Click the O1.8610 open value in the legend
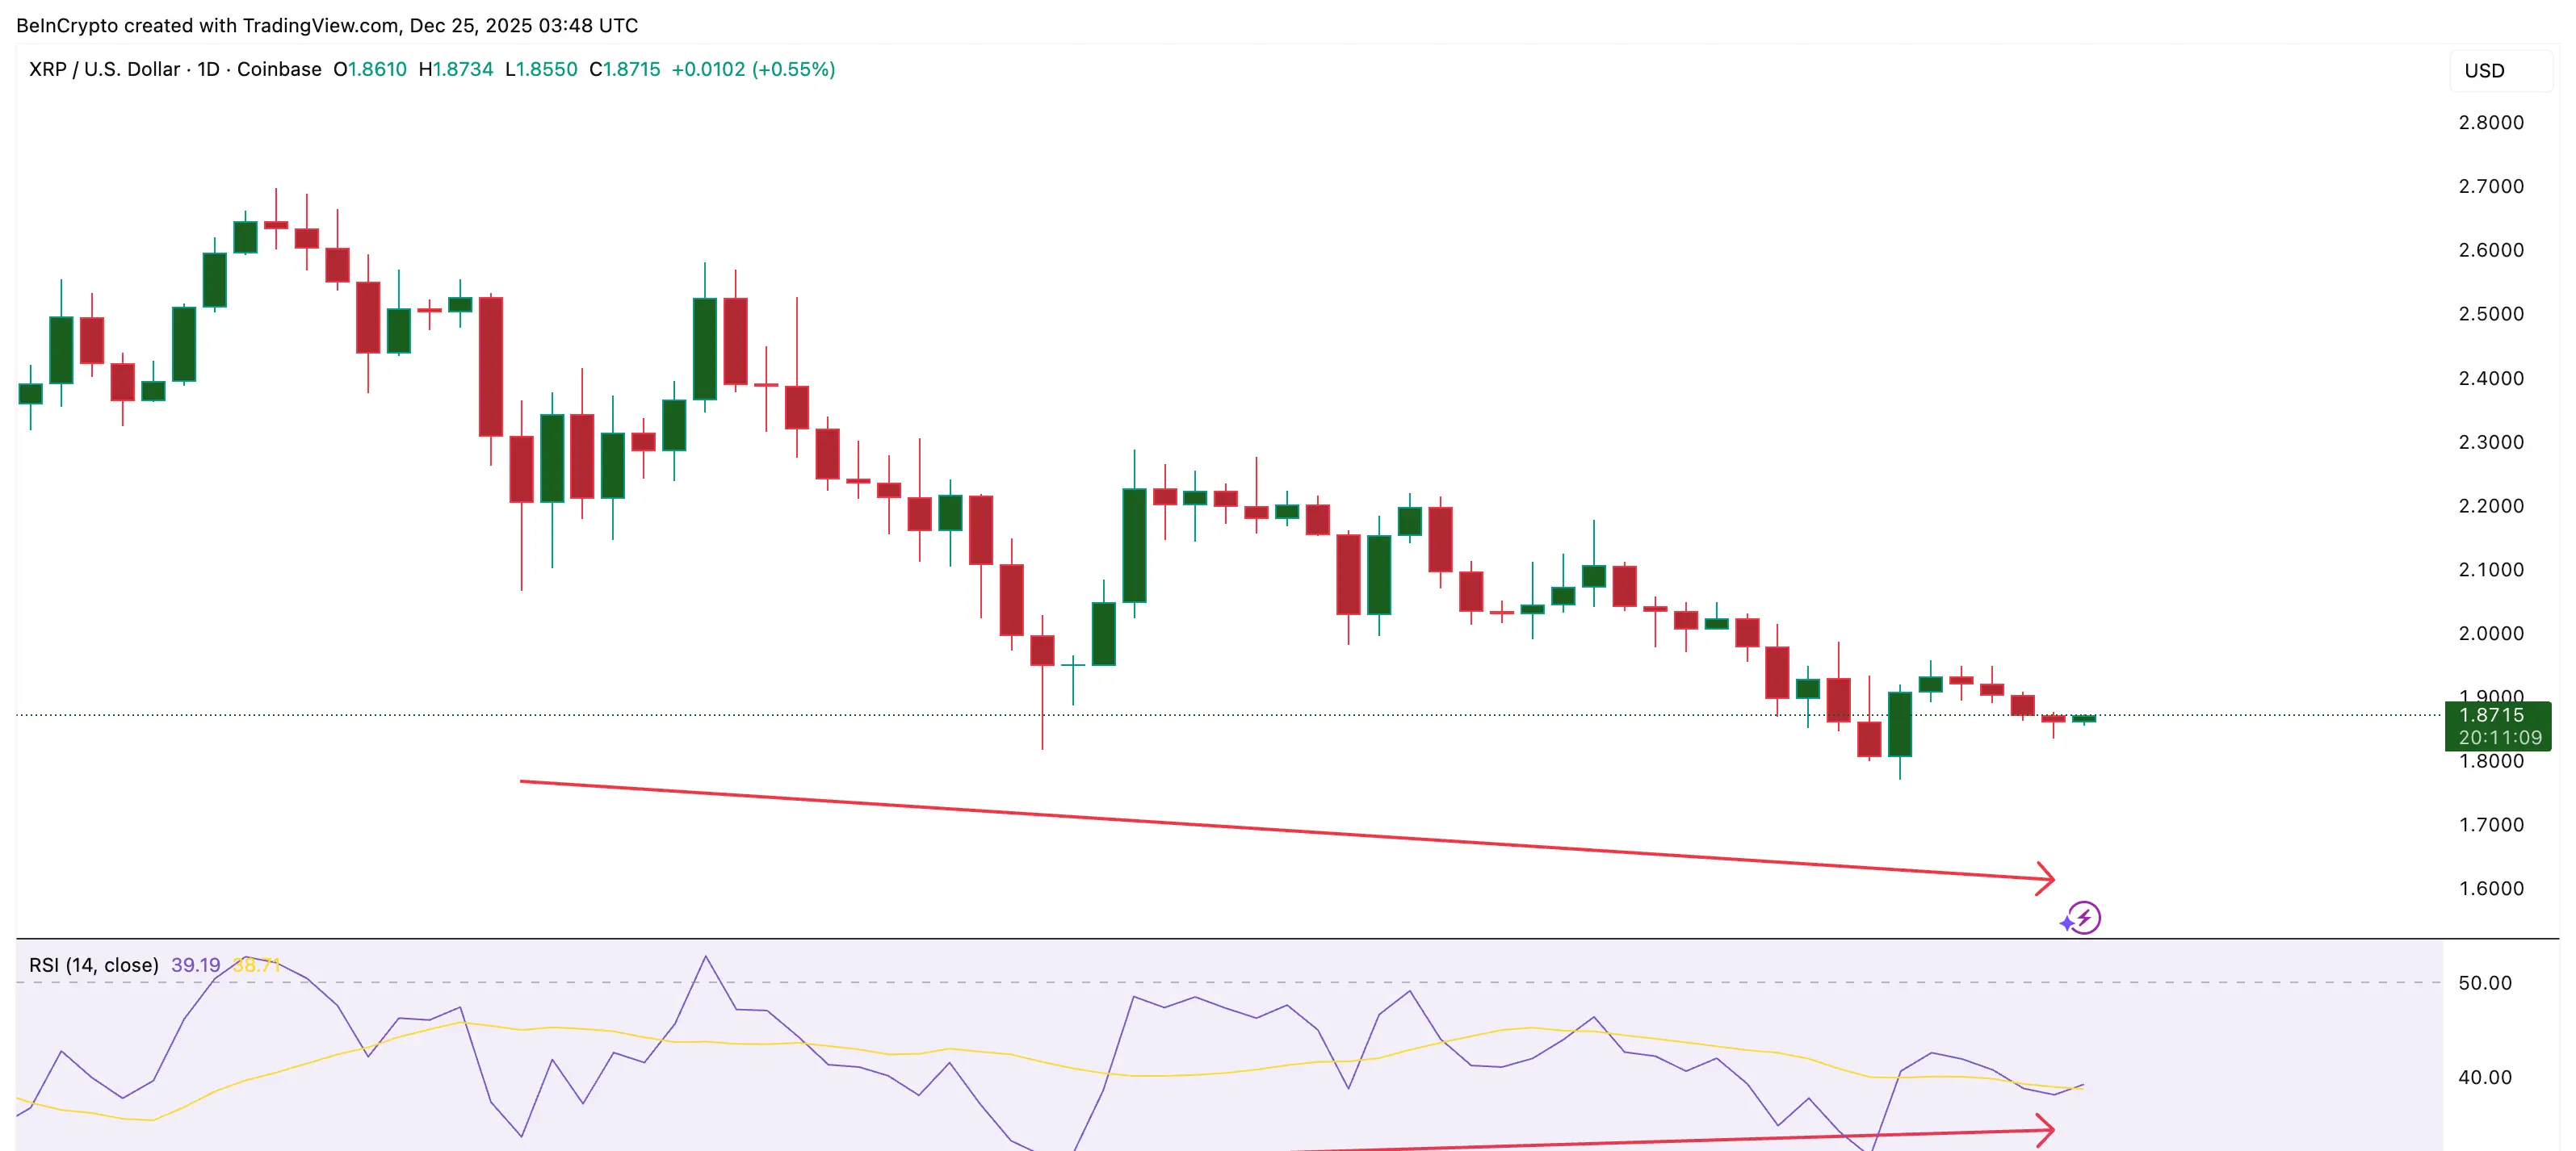Screen dimensions: 2576x1151 [370, 70]
